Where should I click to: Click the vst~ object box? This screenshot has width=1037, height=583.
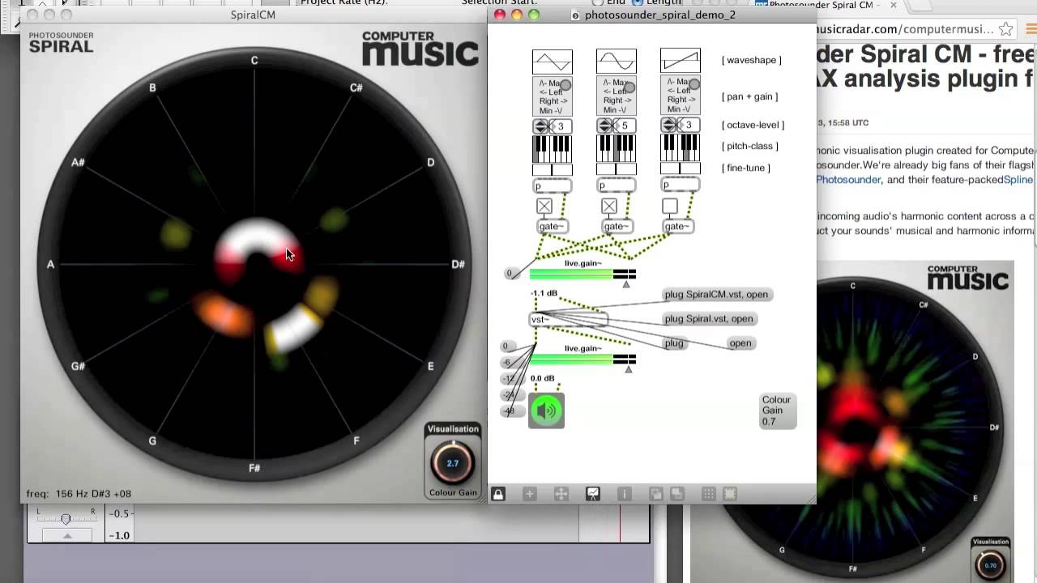click(568, 320)
